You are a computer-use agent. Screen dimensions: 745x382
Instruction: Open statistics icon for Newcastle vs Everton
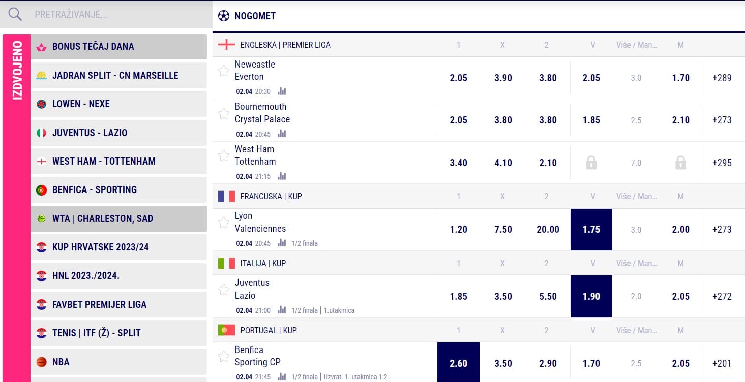tap(282, 91)
